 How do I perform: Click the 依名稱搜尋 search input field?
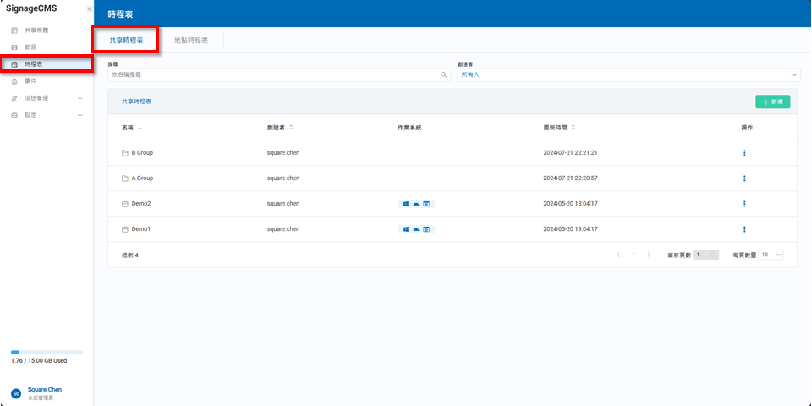[271, 74]
